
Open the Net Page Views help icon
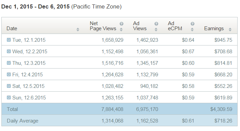(x=122, y=24)
